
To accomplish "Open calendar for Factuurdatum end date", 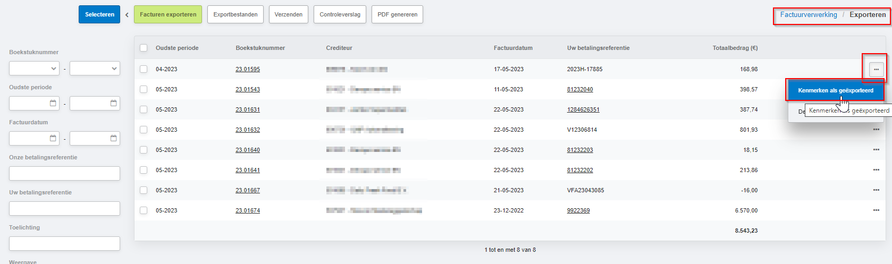I will [x=113, y=138].
